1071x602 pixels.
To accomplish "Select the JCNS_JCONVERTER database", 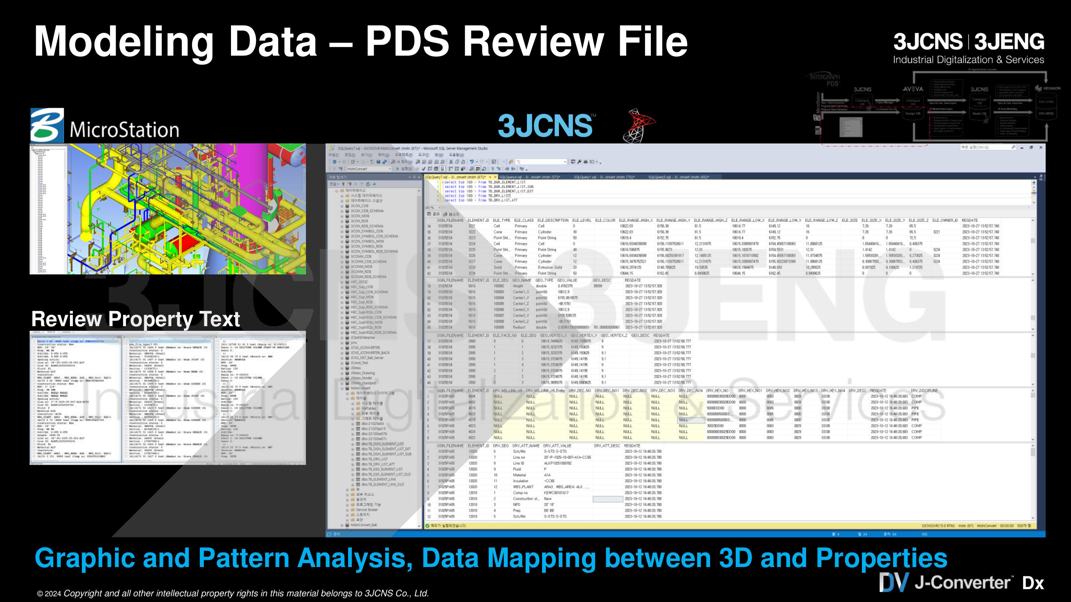I will click(366, 348).
